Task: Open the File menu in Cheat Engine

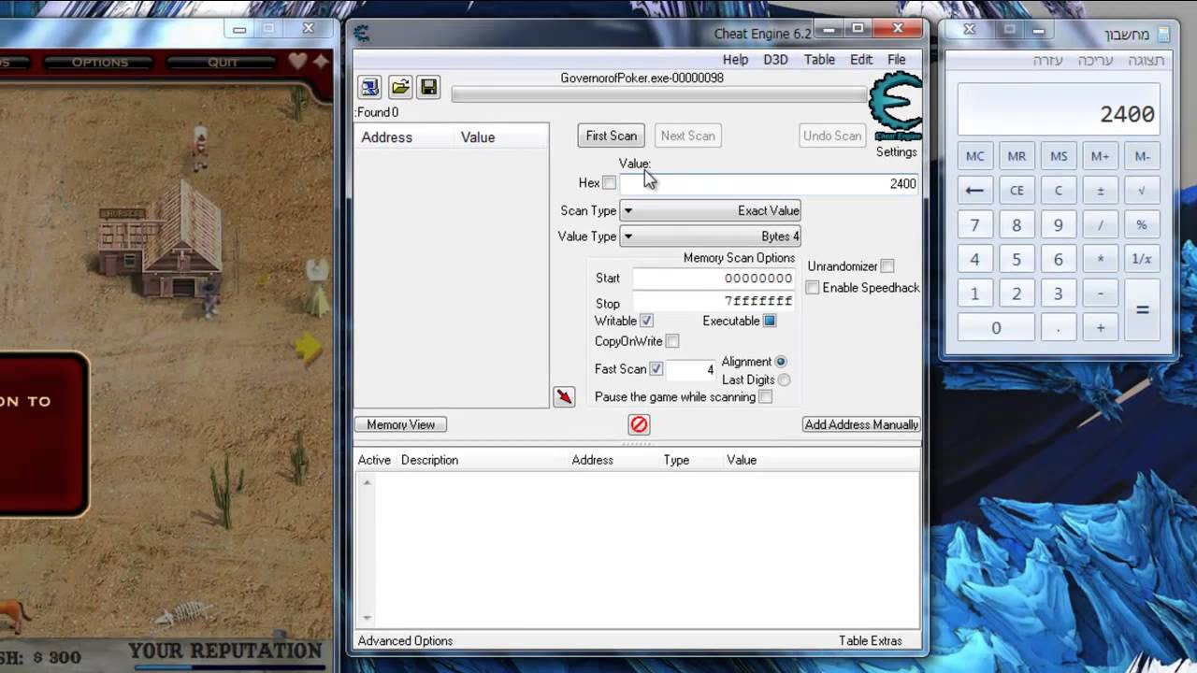Action: point(896,59)
